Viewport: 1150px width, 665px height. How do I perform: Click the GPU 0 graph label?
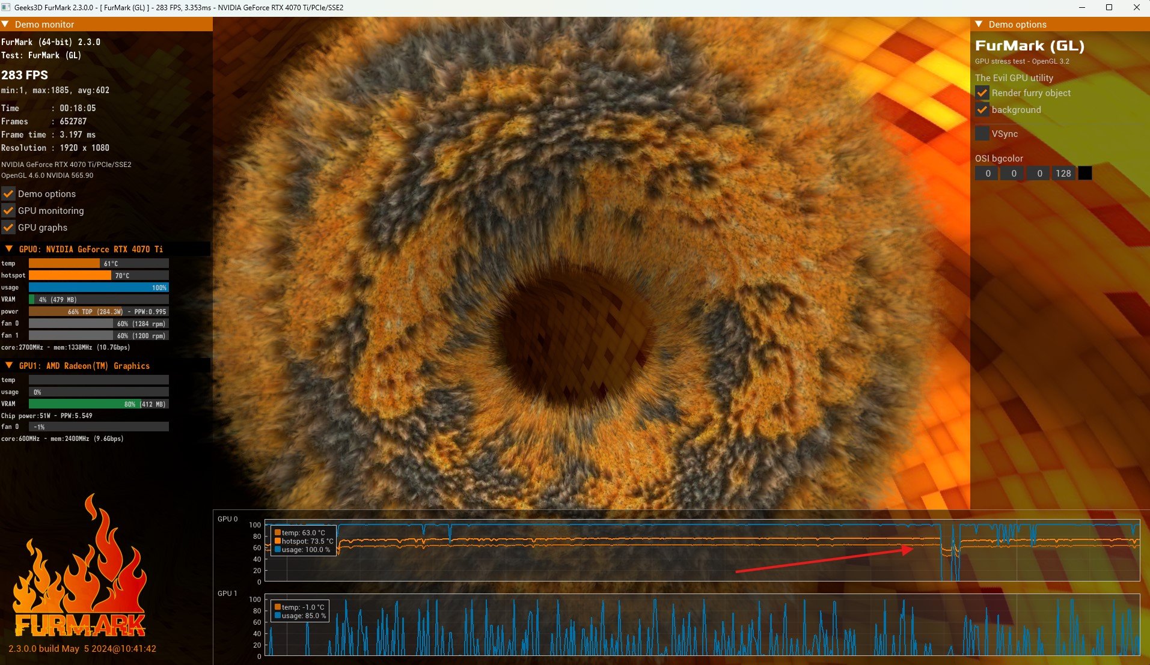[227, 519]
